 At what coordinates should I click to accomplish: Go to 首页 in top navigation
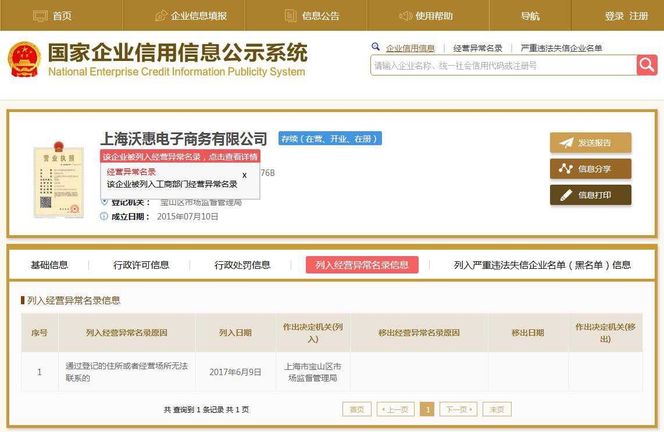[53, 16]
